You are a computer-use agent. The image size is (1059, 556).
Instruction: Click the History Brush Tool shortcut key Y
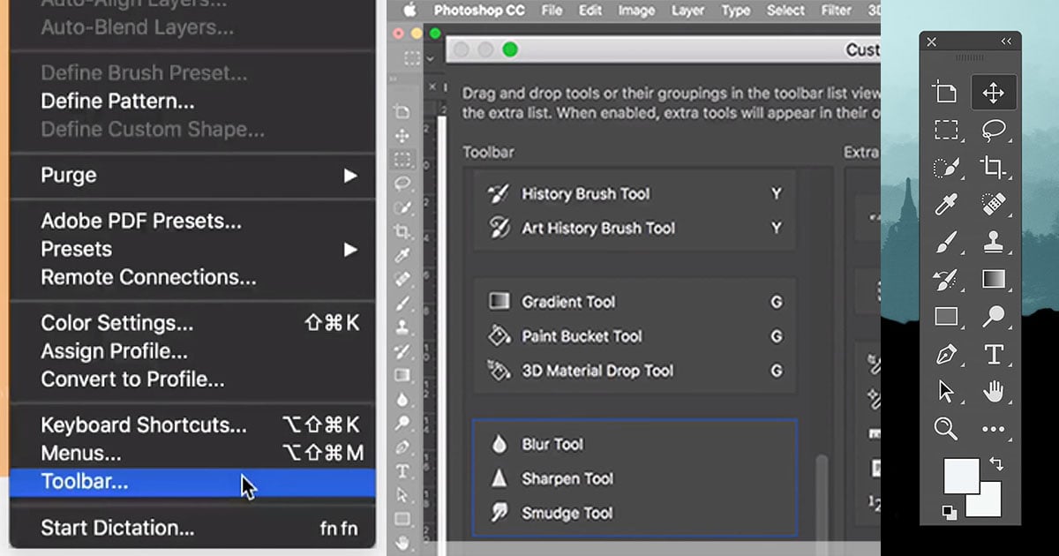(x=776, y=194)
